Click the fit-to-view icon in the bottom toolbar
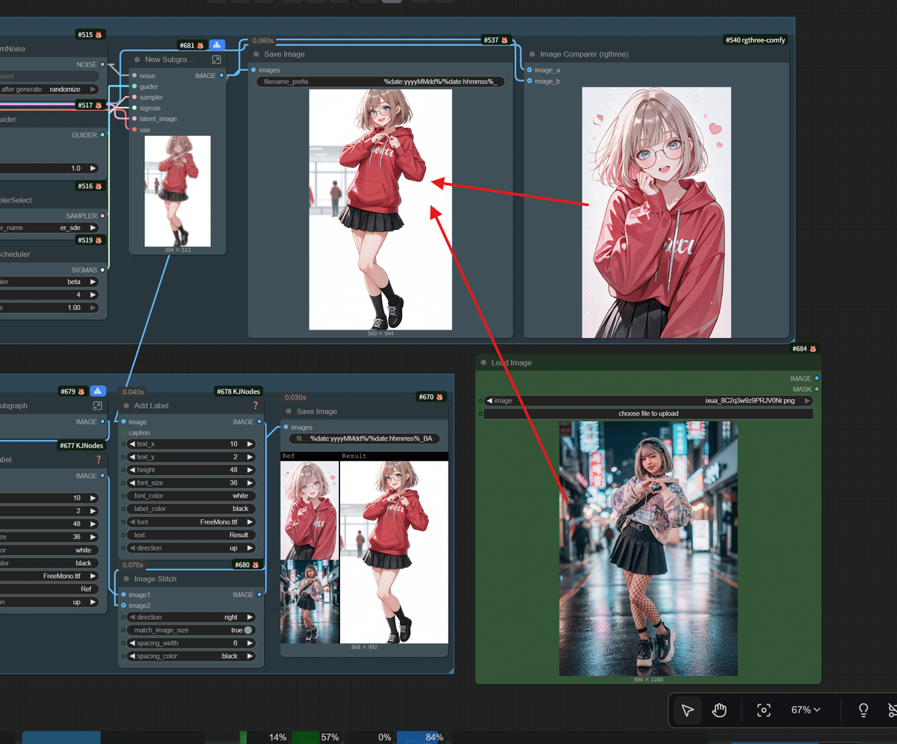The image size is (897, 744). pyautogui.click(x=763, y=710)
